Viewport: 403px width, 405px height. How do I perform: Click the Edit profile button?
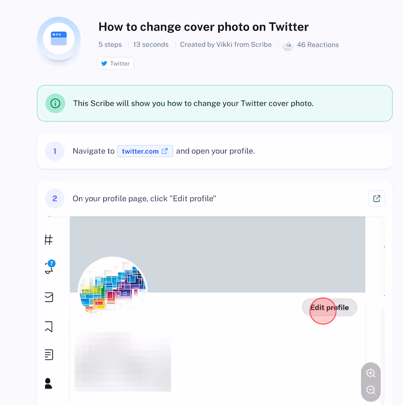click(329, 307)
